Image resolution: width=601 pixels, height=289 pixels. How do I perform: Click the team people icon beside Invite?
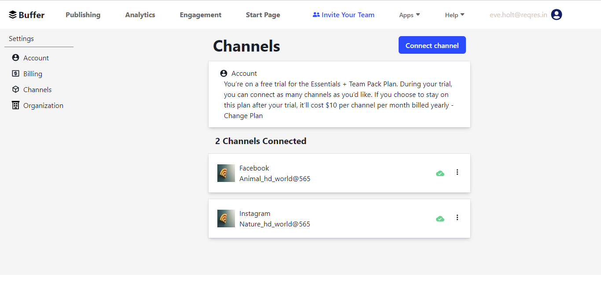point(316,15)
